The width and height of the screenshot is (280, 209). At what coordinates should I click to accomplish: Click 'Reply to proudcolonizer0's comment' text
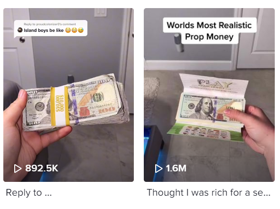[50, 24]
